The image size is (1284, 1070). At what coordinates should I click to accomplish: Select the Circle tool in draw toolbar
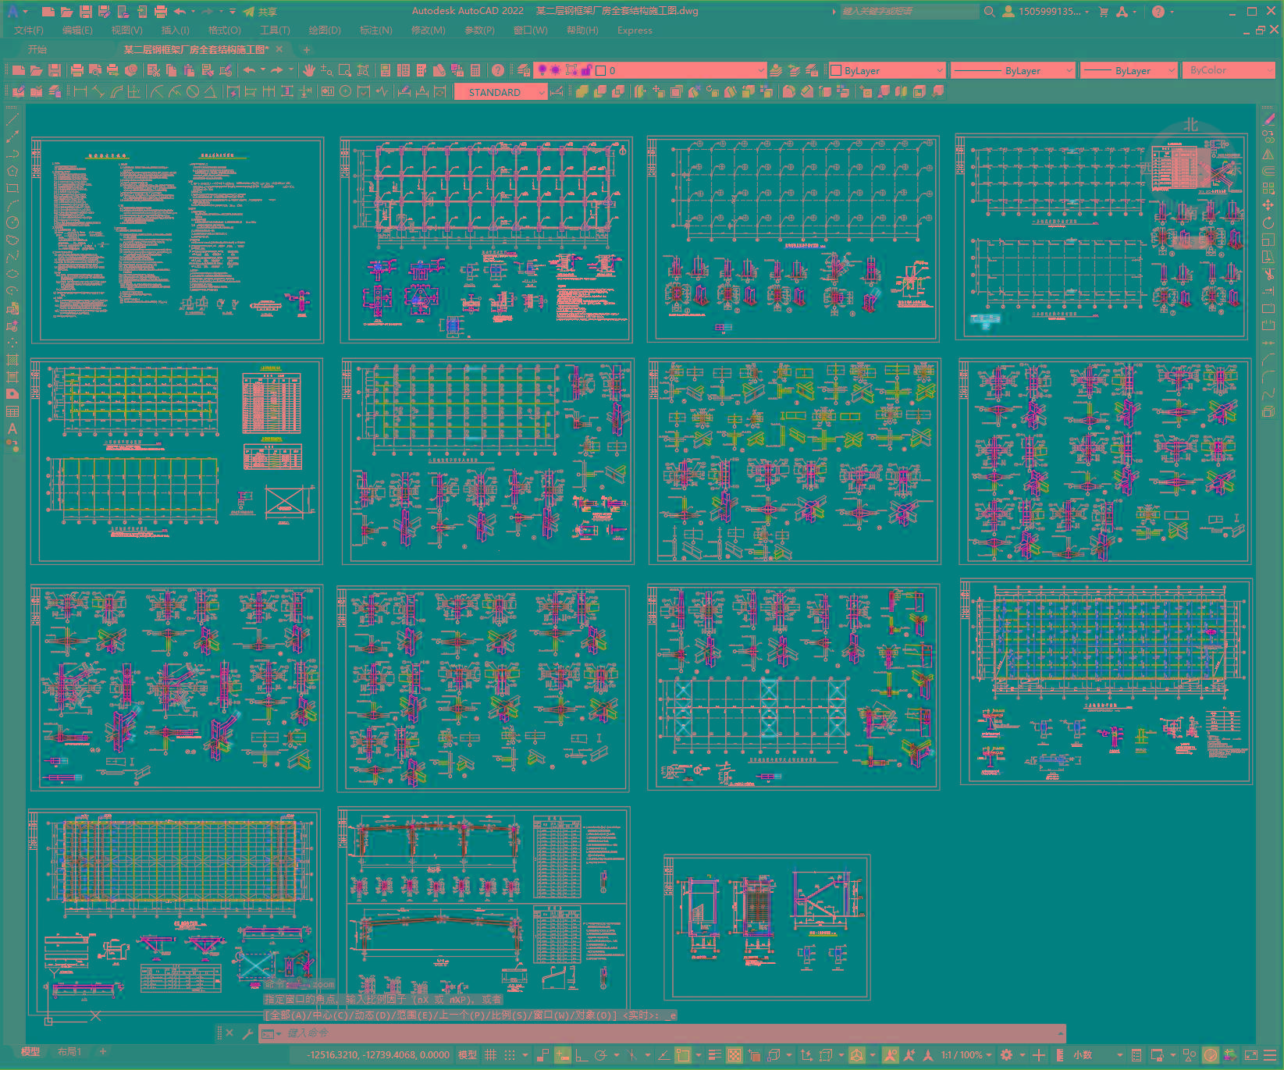12,222
